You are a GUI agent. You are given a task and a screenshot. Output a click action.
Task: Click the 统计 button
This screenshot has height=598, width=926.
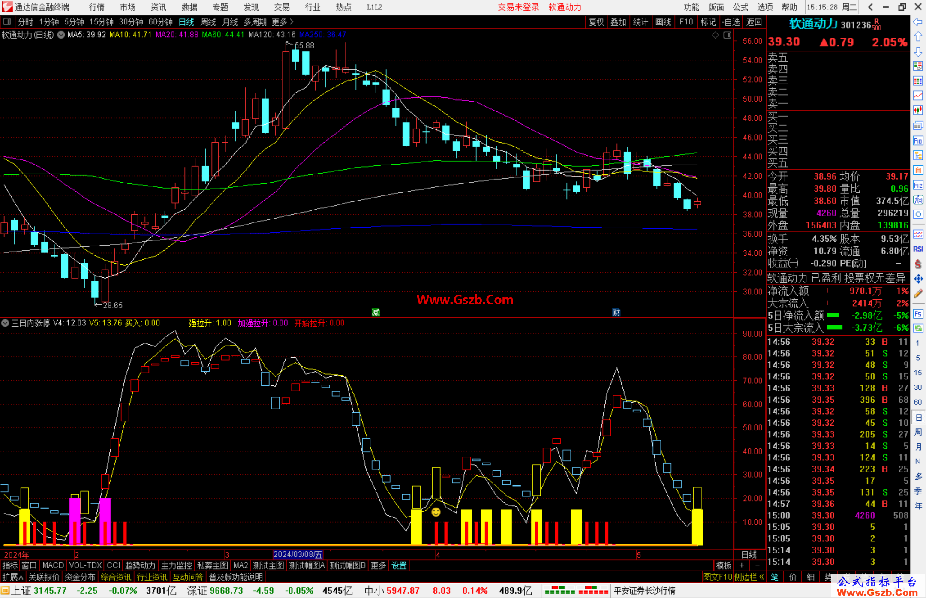tap(640, 22)
